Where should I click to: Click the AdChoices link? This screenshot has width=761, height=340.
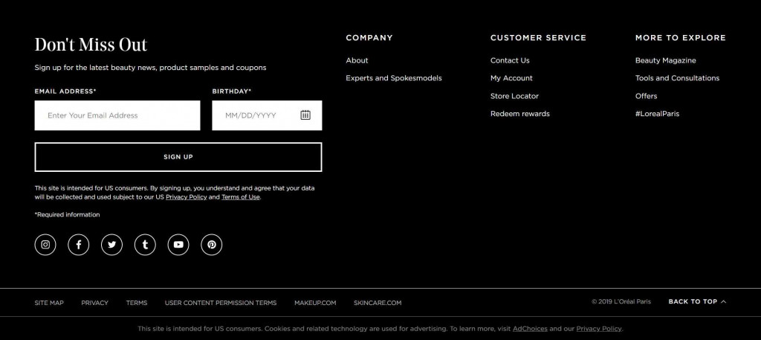pyautogui.click(x=530, y=329)
